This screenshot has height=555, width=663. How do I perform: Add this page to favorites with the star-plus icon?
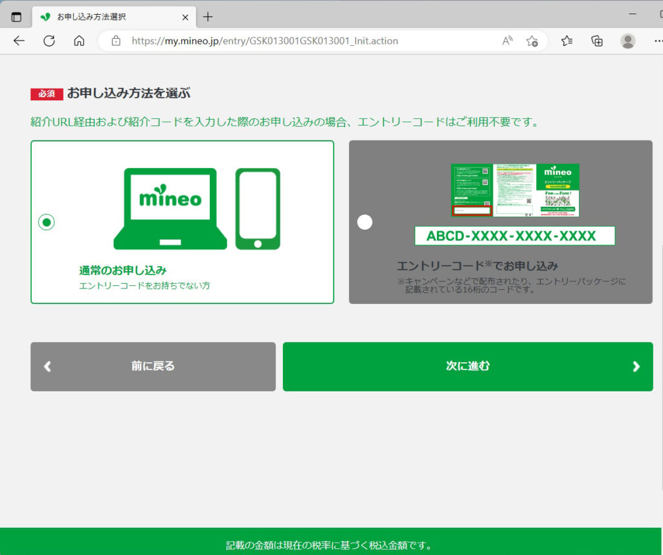click(x=532, y=41)
